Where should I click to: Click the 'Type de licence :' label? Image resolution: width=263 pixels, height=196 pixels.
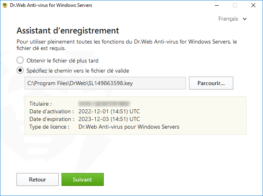(x=49, y=127)
